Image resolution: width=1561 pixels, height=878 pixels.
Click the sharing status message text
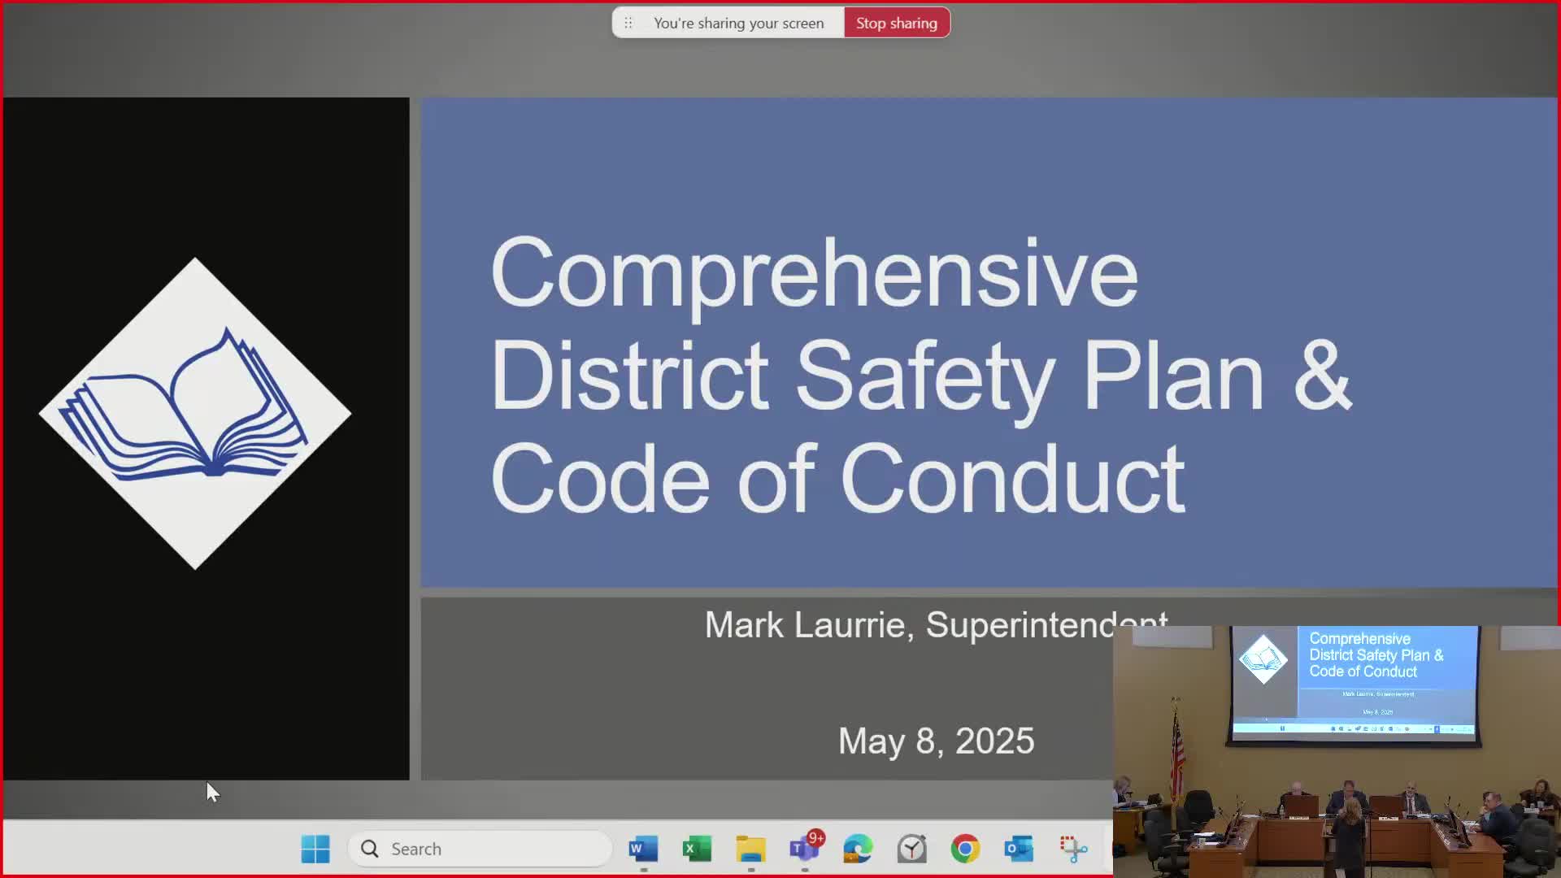point(738,23)
